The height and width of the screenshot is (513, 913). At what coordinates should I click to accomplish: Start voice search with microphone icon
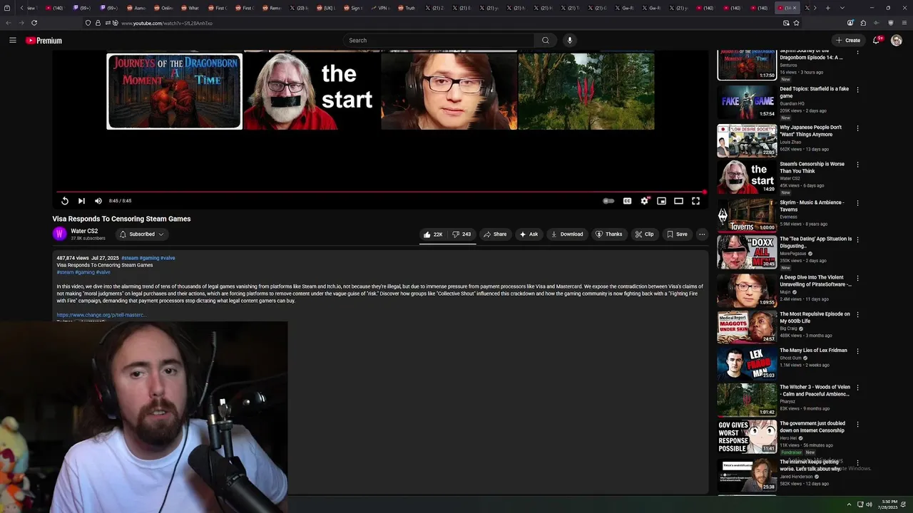[x=569, y=41]
